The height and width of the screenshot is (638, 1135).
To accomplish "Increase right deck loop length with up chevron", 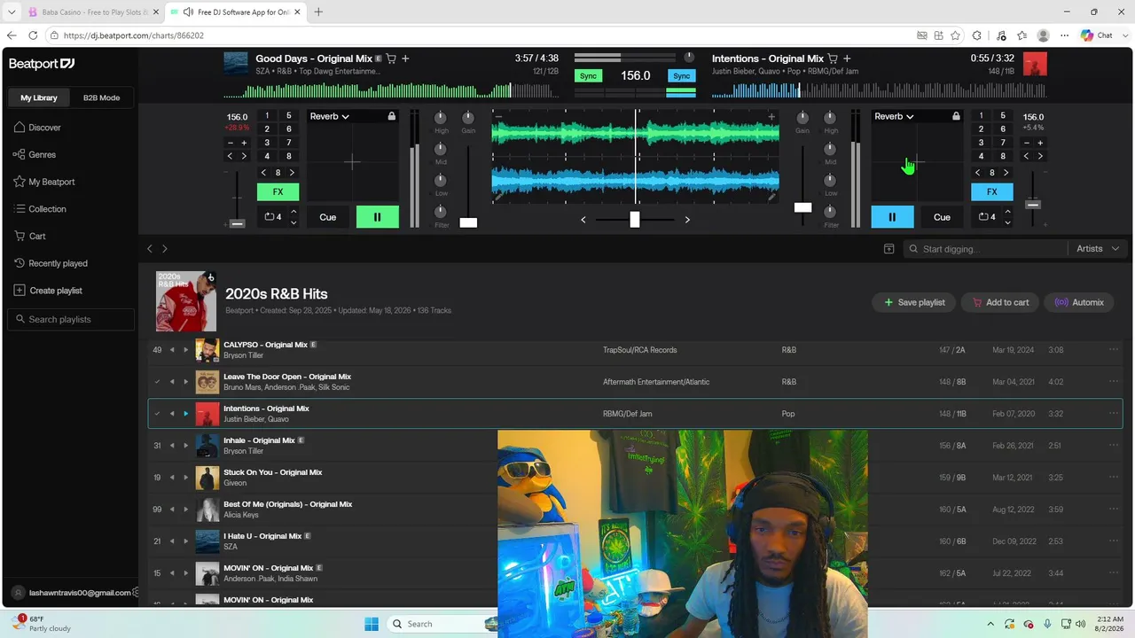I will (1007, 212).
